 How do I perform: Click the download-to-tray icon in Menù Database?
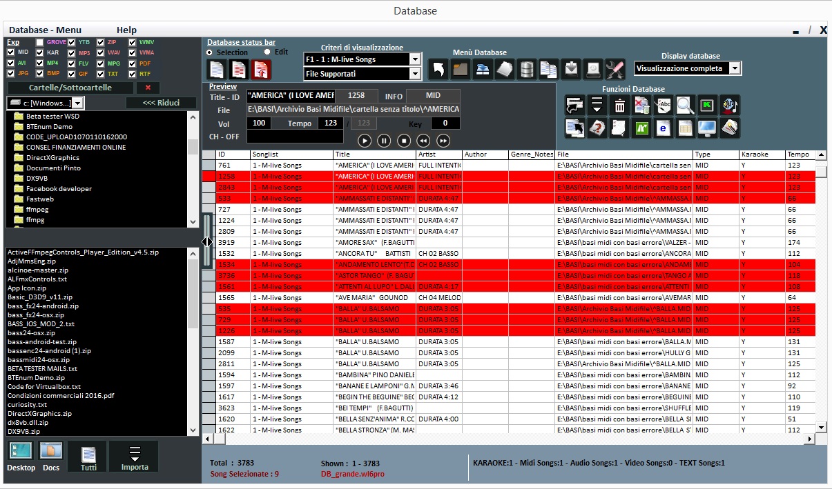point(571,69)
